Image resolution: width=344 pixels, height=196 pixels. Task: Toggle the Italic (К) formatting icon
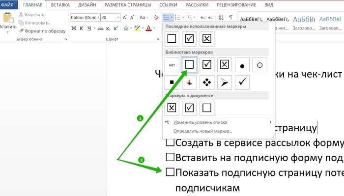point(82,28)
